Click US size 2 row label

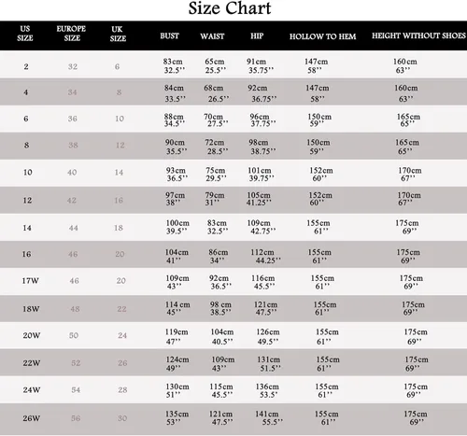(26, 66)
